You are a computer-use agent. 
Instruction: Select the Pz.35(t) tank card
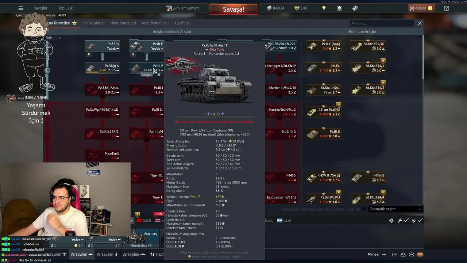[103, 46]
